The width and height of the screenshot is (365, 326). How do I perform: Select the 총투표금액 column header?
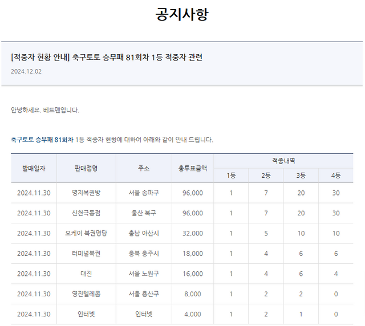coord(192,168)
